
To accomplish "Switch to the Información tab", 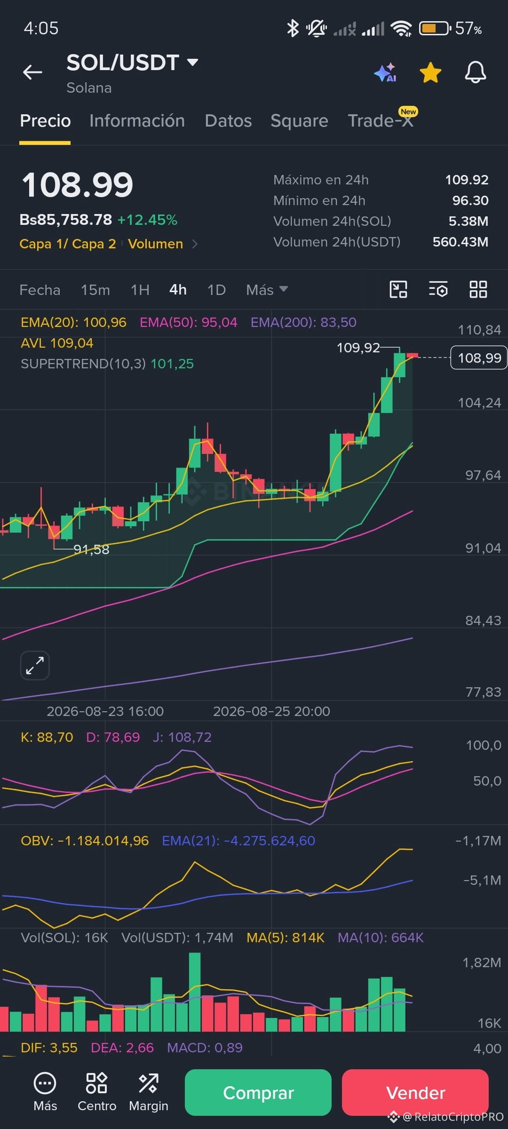I will (137, 121).
